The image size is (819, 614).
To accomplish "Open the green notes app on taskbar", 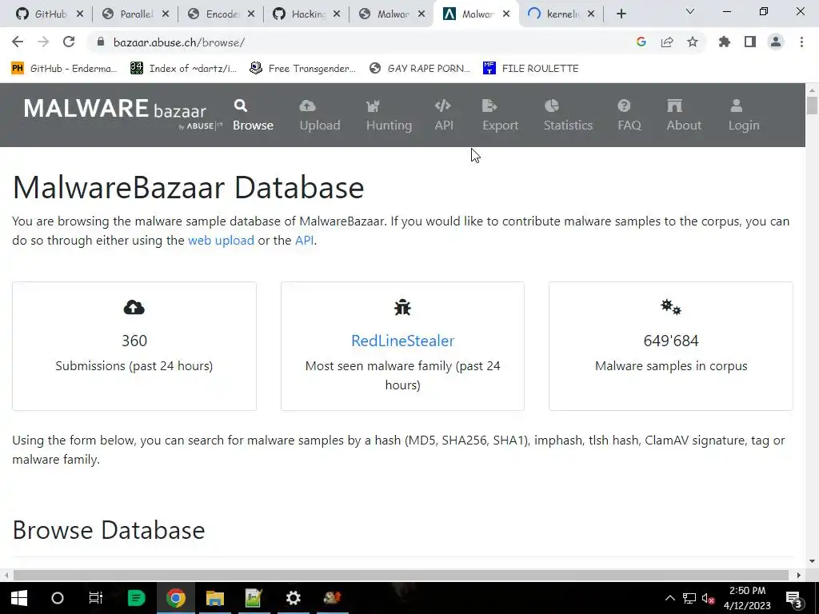I will [x=136, y=598].
